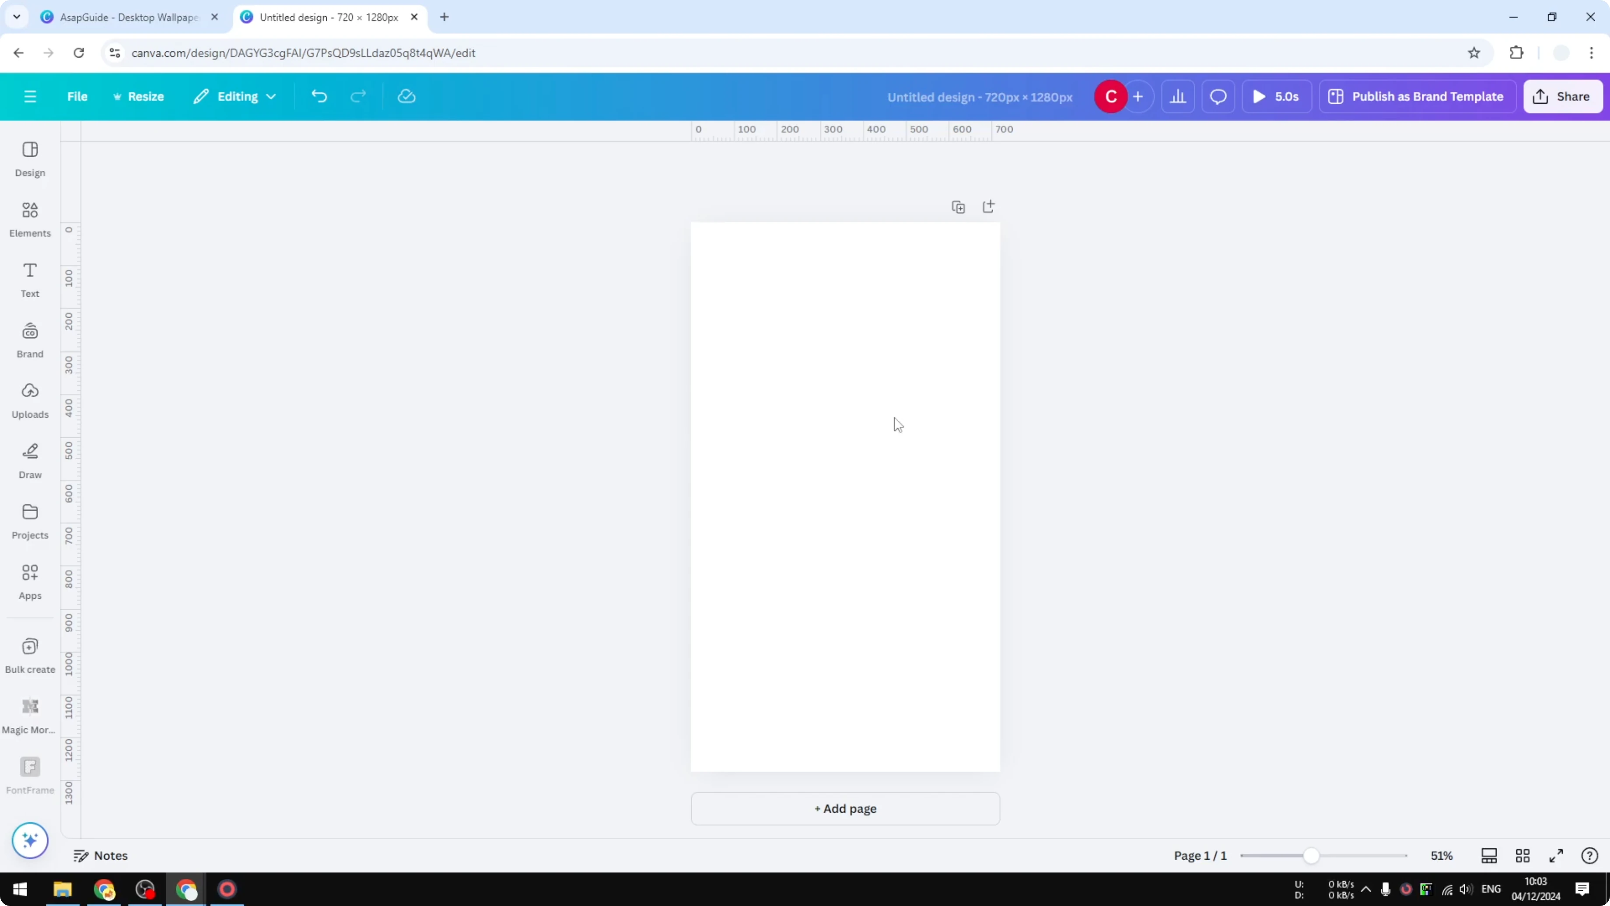Open the File menu
1610x906 pixels.
[77, 96]
